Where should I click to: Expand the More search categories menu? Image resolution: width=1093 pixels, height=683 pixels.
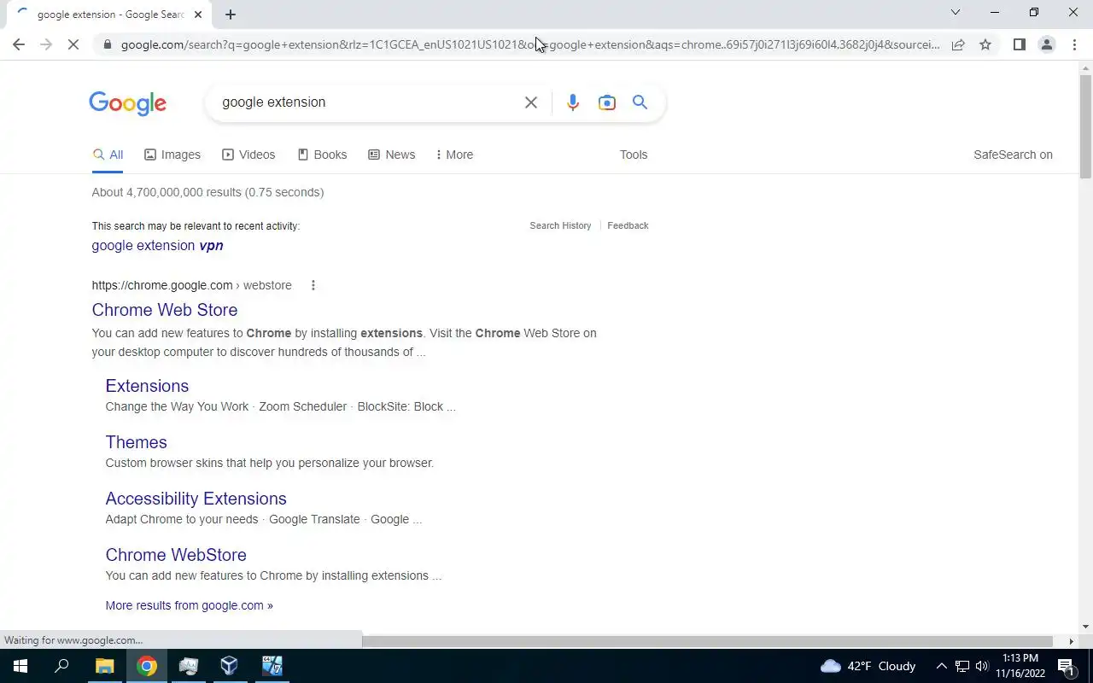(454, 155)
